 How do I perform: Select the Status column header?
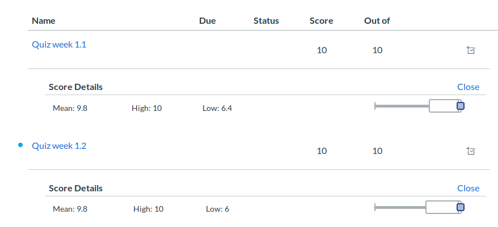coord(266,21)
